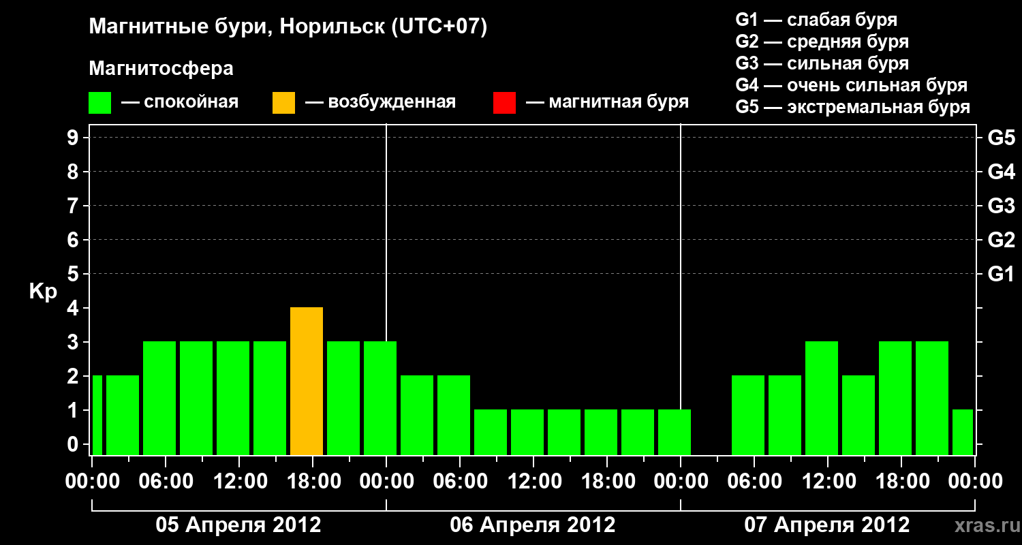Select the Kp 3 bar at 12:00 on 05 Апреля
1022x545 pixels.
coord(233,398)
